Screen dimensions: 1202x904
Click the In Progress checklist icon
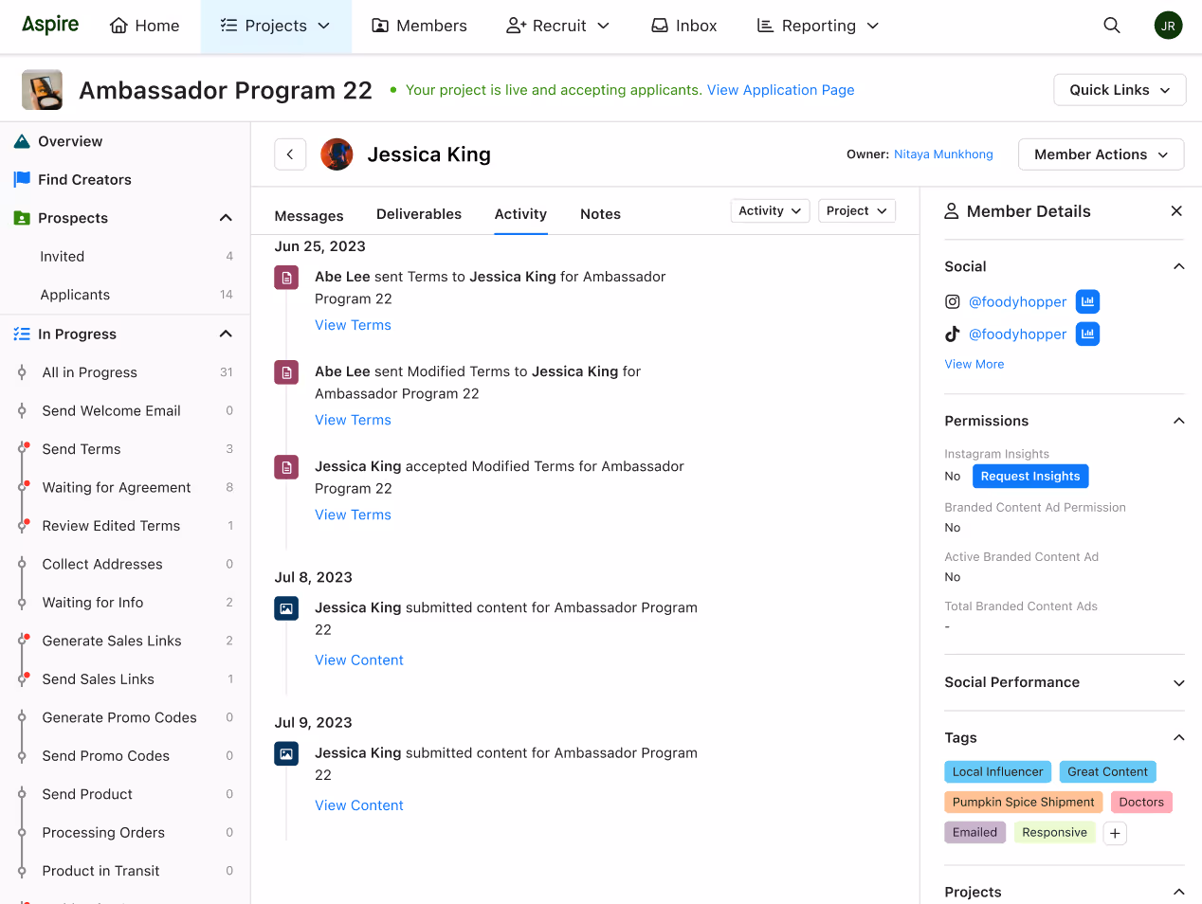(22, 334)
